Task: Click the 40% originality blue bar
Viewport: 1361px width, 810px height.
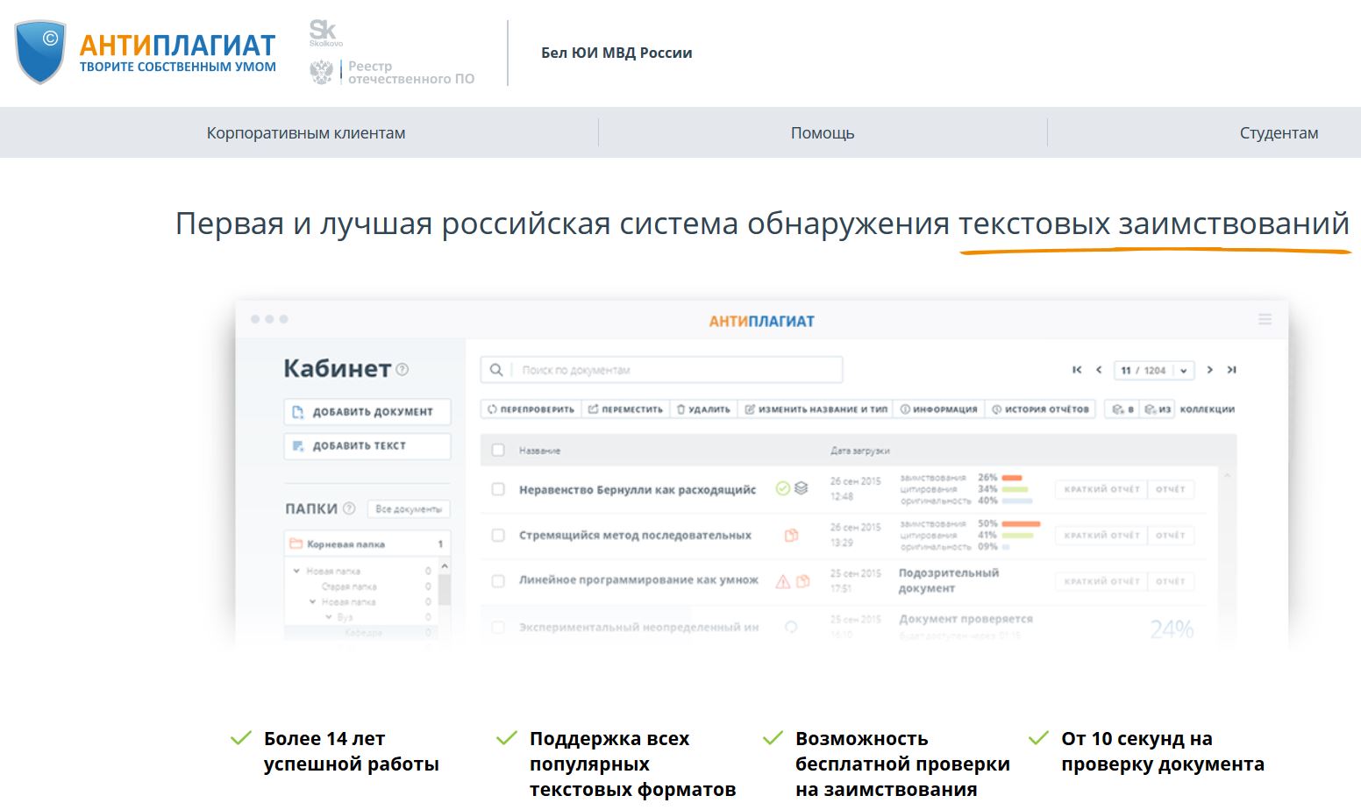Action: tap(1017, 501)
